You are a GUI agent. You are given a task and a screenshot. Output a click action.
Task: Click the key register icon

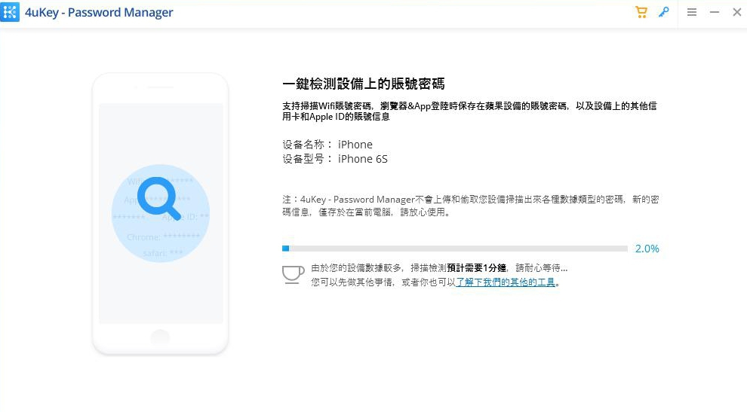pos(664,12)
